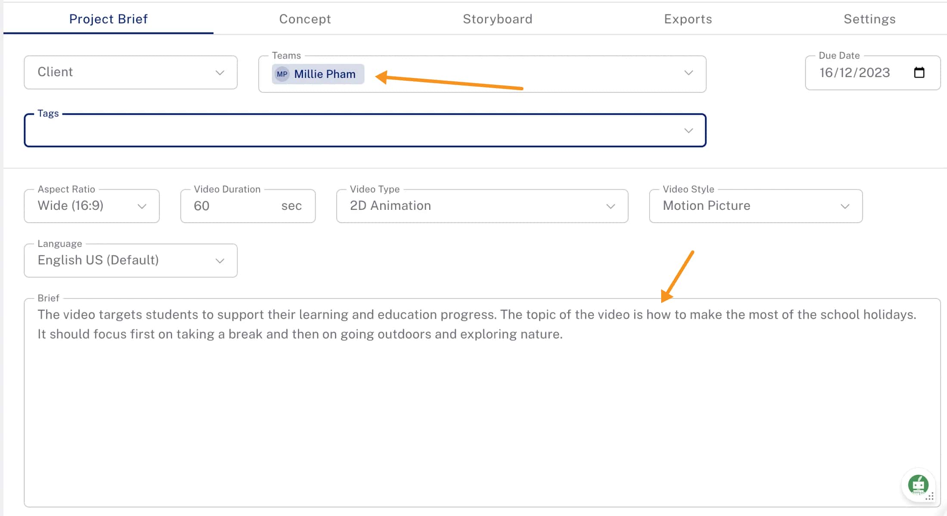Click the 16/12/2023 date field
This screenshot has width=947, height=516.
[854, 72]
